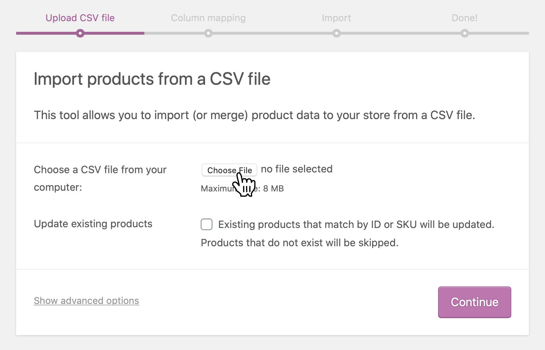Image resolution: width=545 pixels, height=350 pixels.
Task: Select the Upload CSV file step label
Action: [80, 18]
